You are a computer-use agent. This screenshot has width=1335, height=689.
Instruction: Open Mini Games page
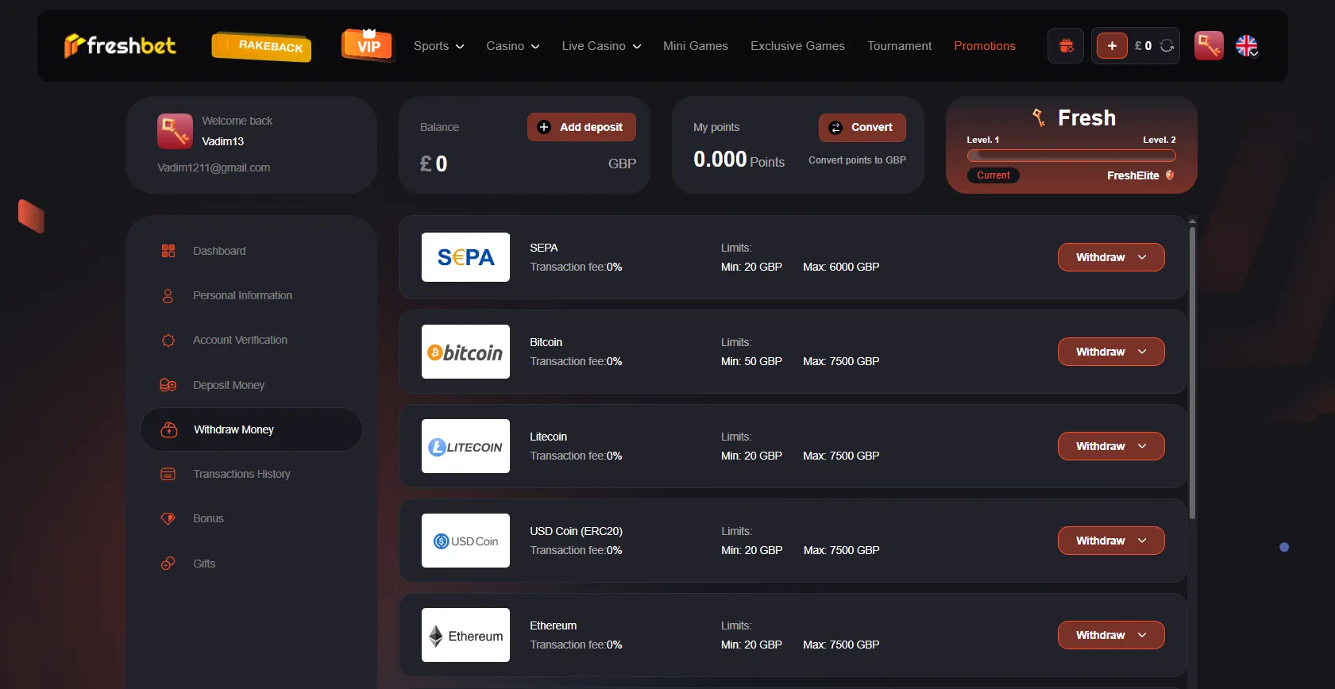pyautogui.click(x=696, y=46)
